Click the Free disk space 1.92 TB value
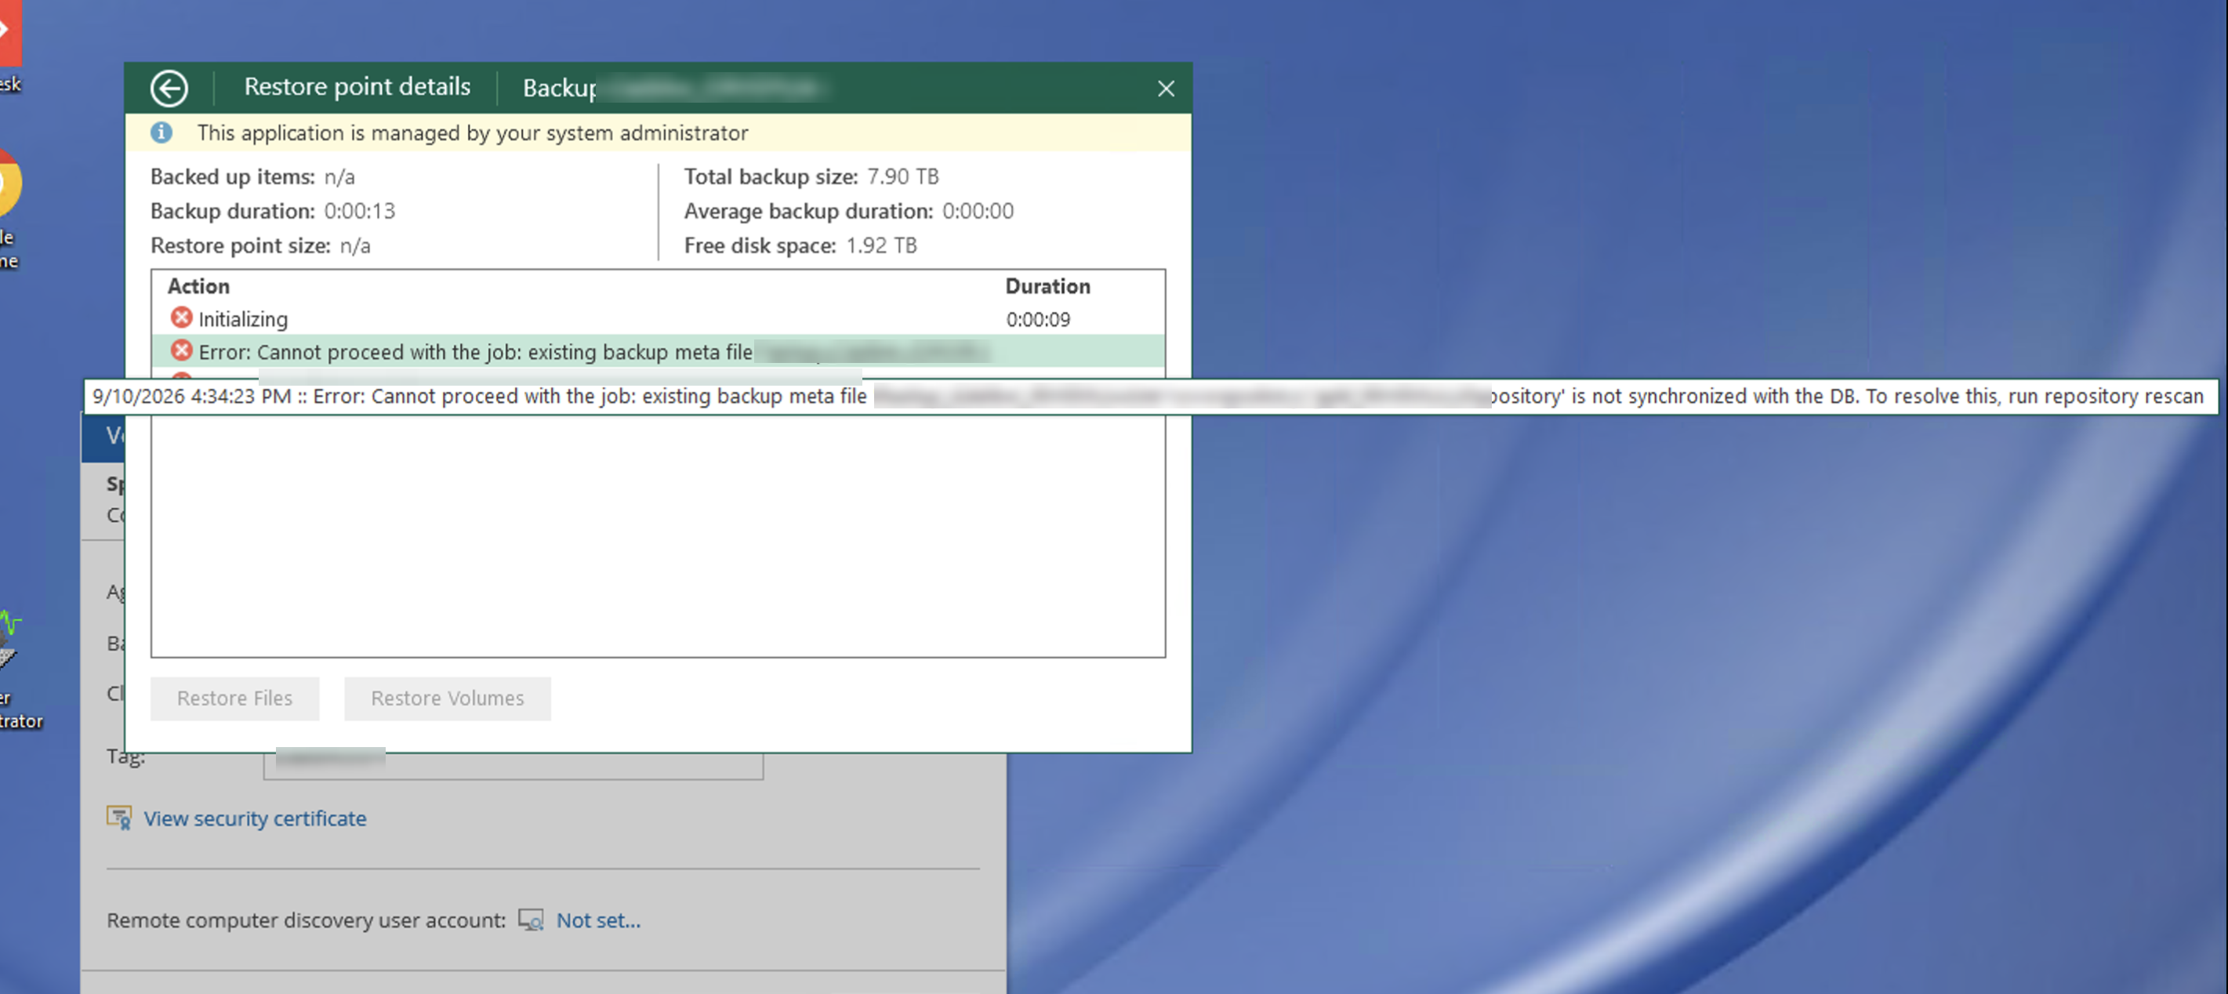Viewport: 2228px width, 994px height. click(881, 245)
